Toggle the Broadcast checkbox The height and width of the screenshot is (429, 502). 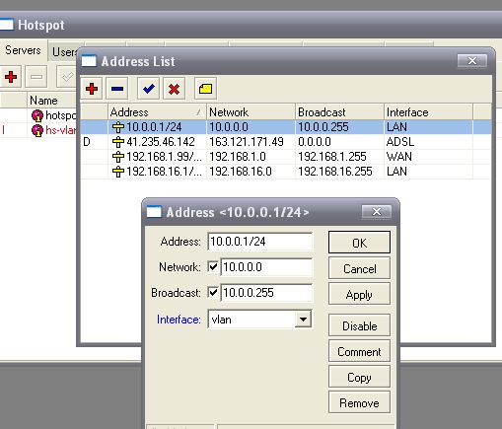tap(213, 292)
